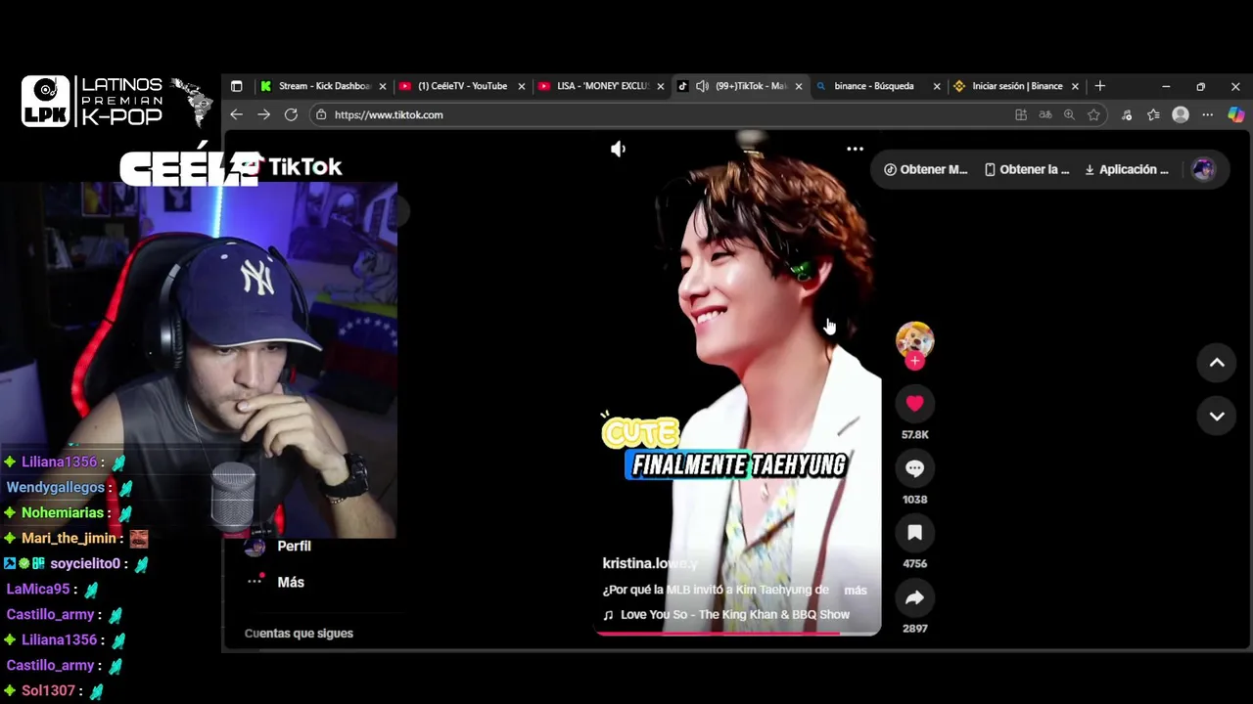The height and width of the screenshot is (704, 1253).
Task: Click the zoom magnifier icon in address bar
Action: coord(1069,114)
